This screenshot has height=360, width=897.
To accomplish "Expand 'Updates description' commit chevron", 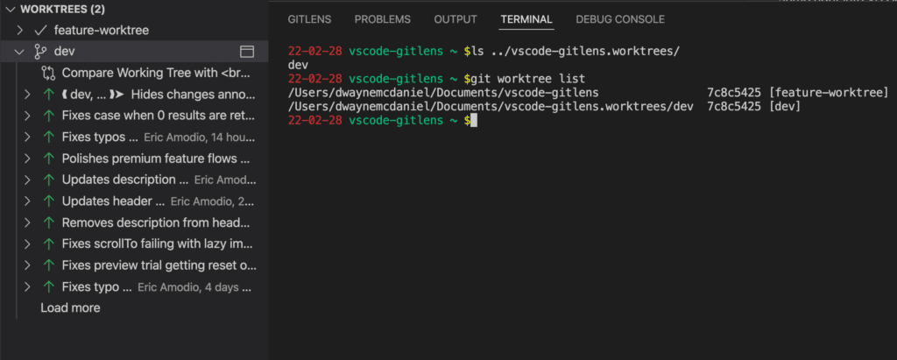I will [x=27, y=180].
